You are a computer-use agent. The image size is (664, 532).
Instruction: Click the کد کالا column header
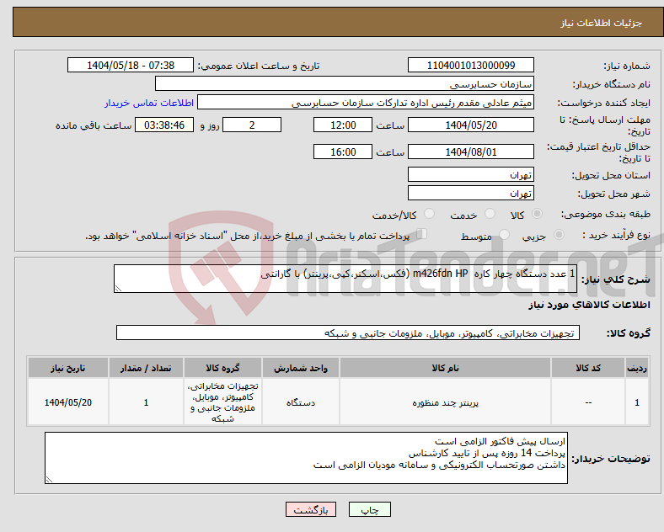(588, 368)
